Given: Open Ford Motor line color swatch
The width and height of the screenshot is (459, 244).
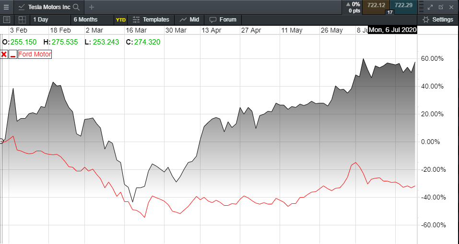Looking at the screenshot, I should click(13, 54).
